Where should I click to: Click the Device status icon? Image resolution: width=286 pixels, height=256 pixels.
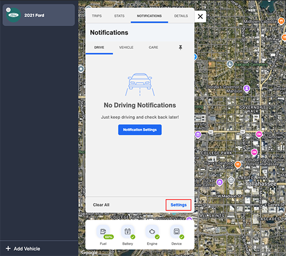[x=176, y=232]
